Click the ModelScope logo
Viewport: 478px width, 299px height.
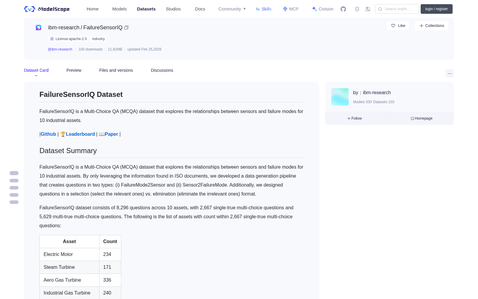[47, 9]
